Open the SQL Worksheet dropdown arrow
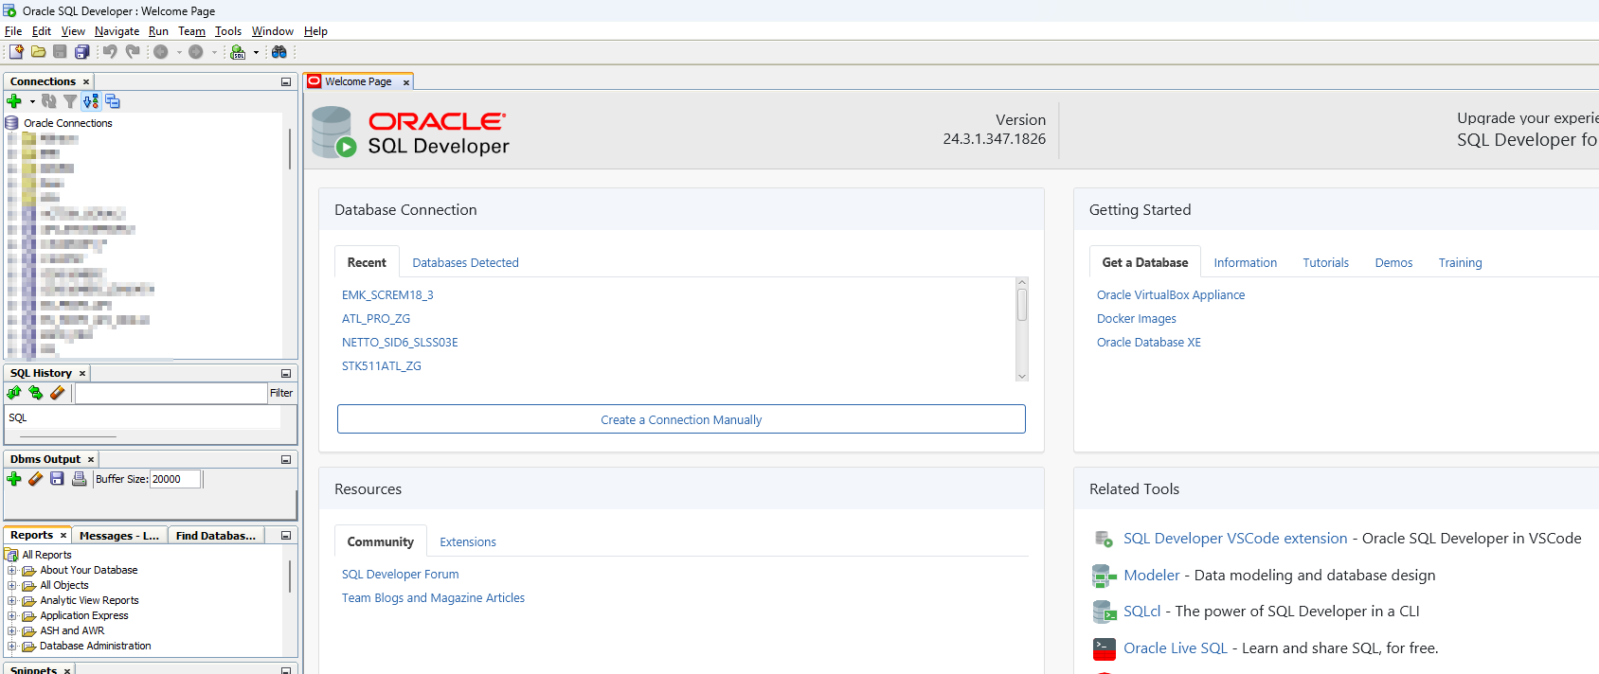The image size is (1599, 674). [x=256, y=52]
